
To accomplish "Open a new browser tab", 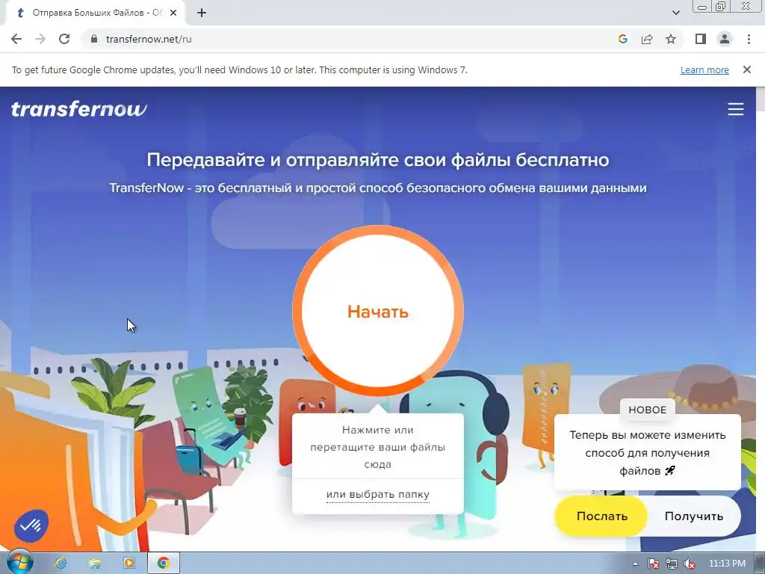I will [202, 13].
